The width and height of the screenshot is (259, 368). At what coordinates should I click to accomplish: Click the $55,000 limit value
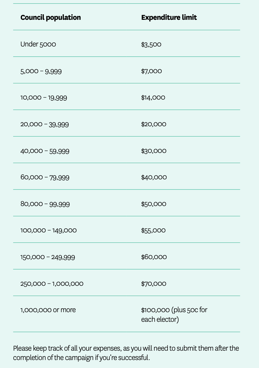(153, 230)
